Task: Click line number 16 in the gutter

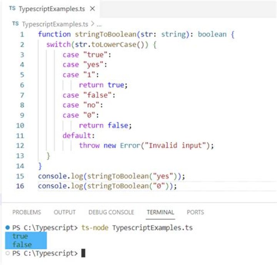Action: point(20,186)
